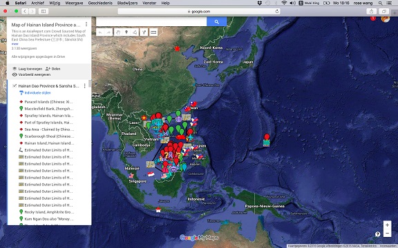Open the map help question mark
398x248 pixels.
coord(377,234)
